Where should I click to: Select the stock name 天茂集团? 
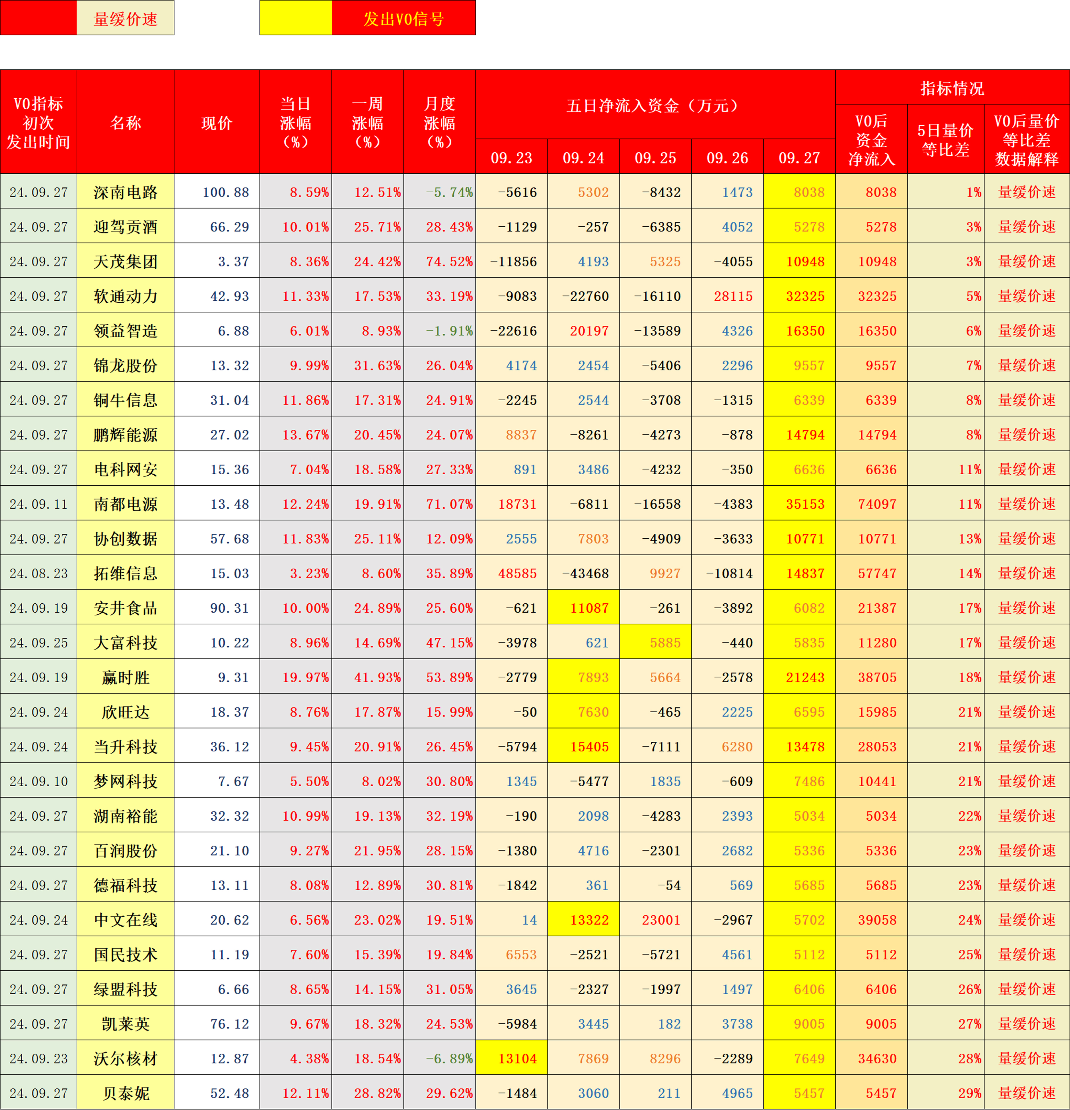(125, 261)
